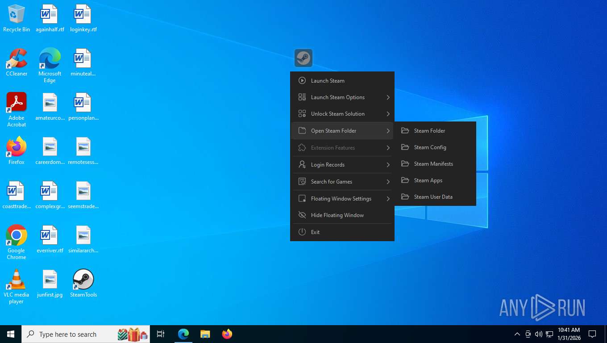The height and width of the screenshot is (343, 607).
Task: Click the volume speaker tray icon
Action: click(x=539, y=334)
